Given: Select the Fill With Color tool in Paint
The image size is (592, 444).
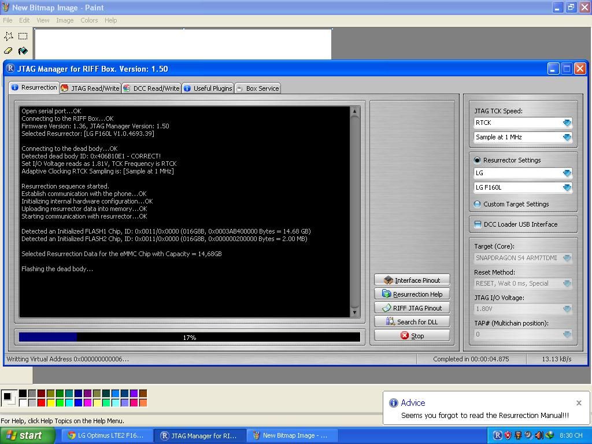Looking at the screenshot, I should coord(23,50).
